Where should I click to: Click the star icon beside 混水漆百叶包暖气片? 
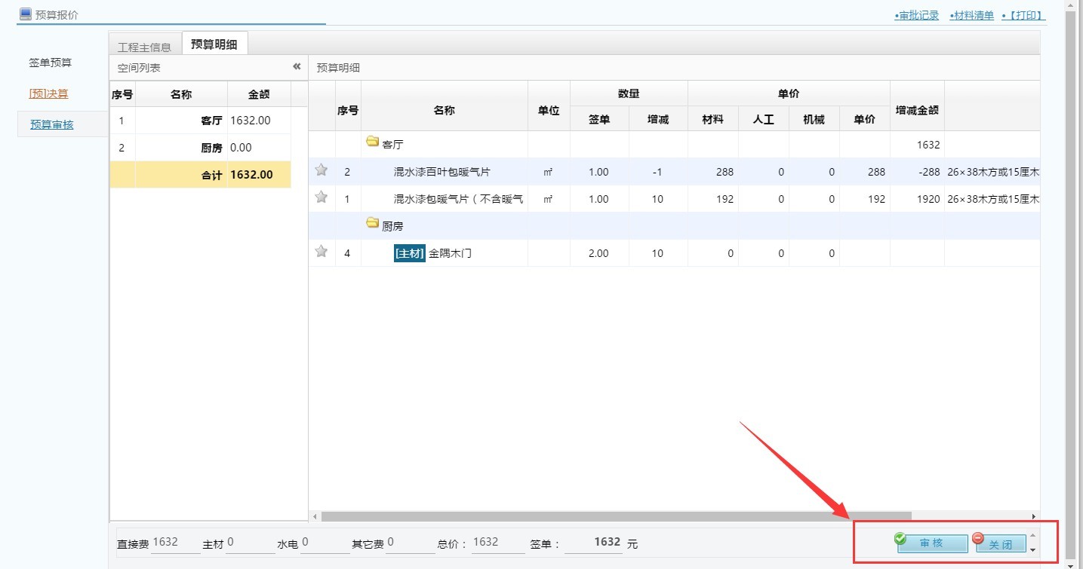[322, 171]
